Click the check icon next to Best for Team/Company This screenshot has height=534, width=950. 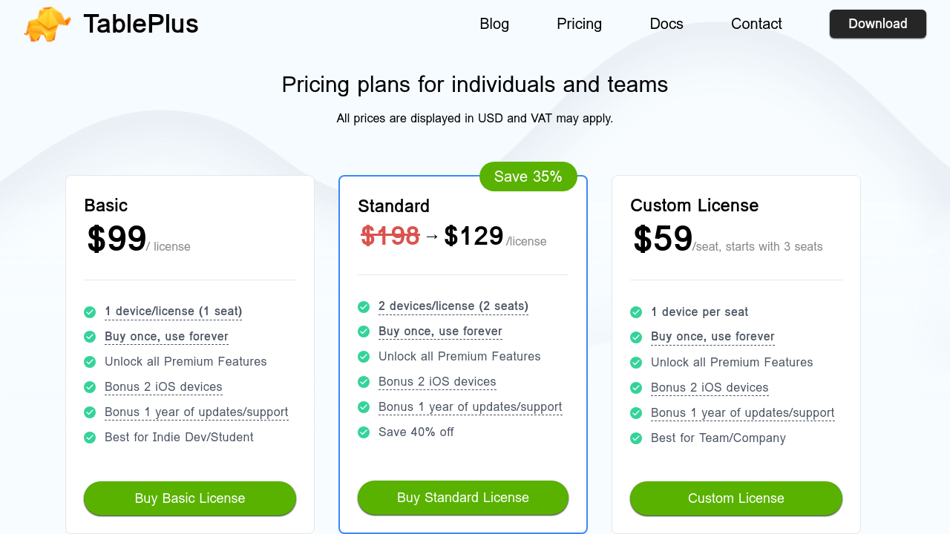click(636, 438)
